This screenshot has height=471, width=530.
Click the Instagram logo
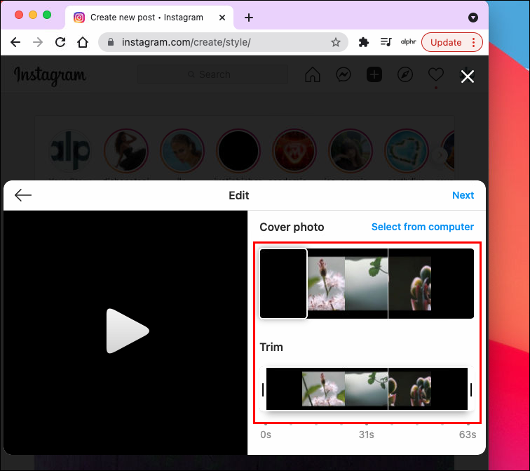tap(50, 75)
